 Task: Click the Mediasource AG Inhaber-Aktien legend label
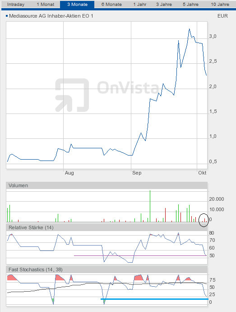click(x=51, y=16)
